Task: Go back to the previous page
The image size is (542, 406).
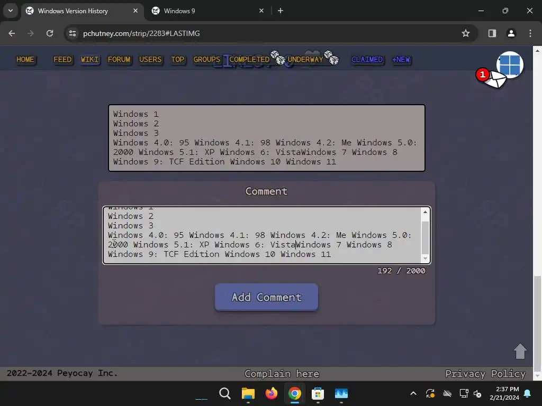Action: 12,33
